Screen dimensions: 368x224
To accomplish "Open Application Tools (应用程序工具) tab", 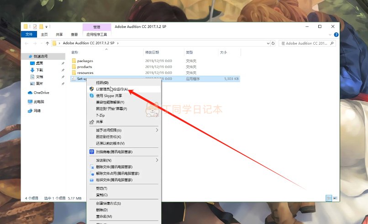I will [x=97, y=35].
